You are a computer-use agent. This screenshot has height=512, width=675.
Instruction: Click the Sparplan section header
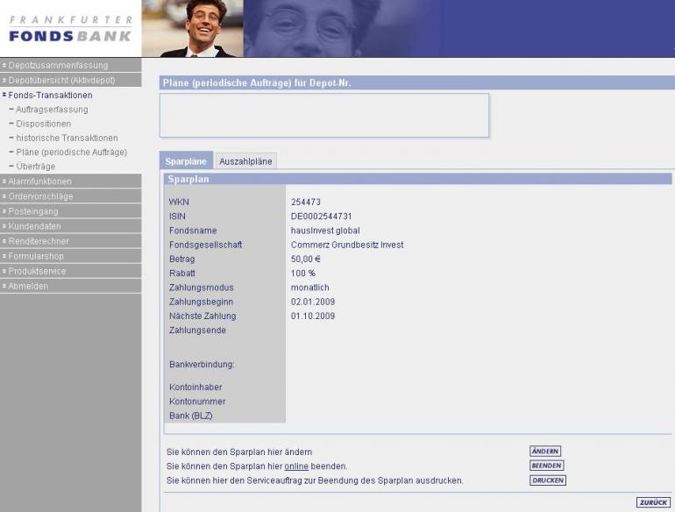[x=417, y=179]
